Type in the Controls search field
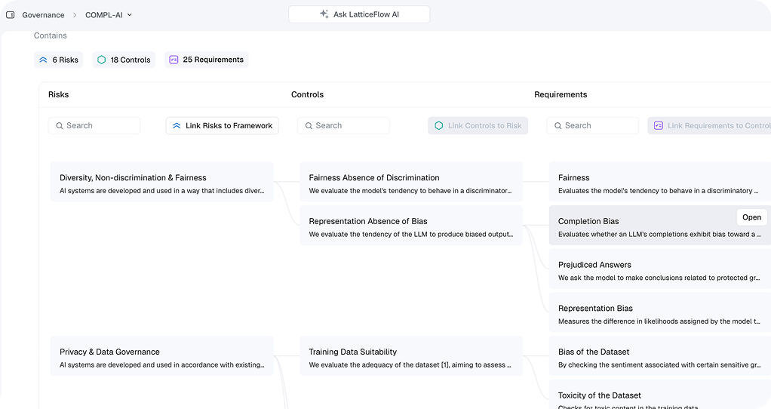This screenshot has width=771, height=409. tap(350, 126)
